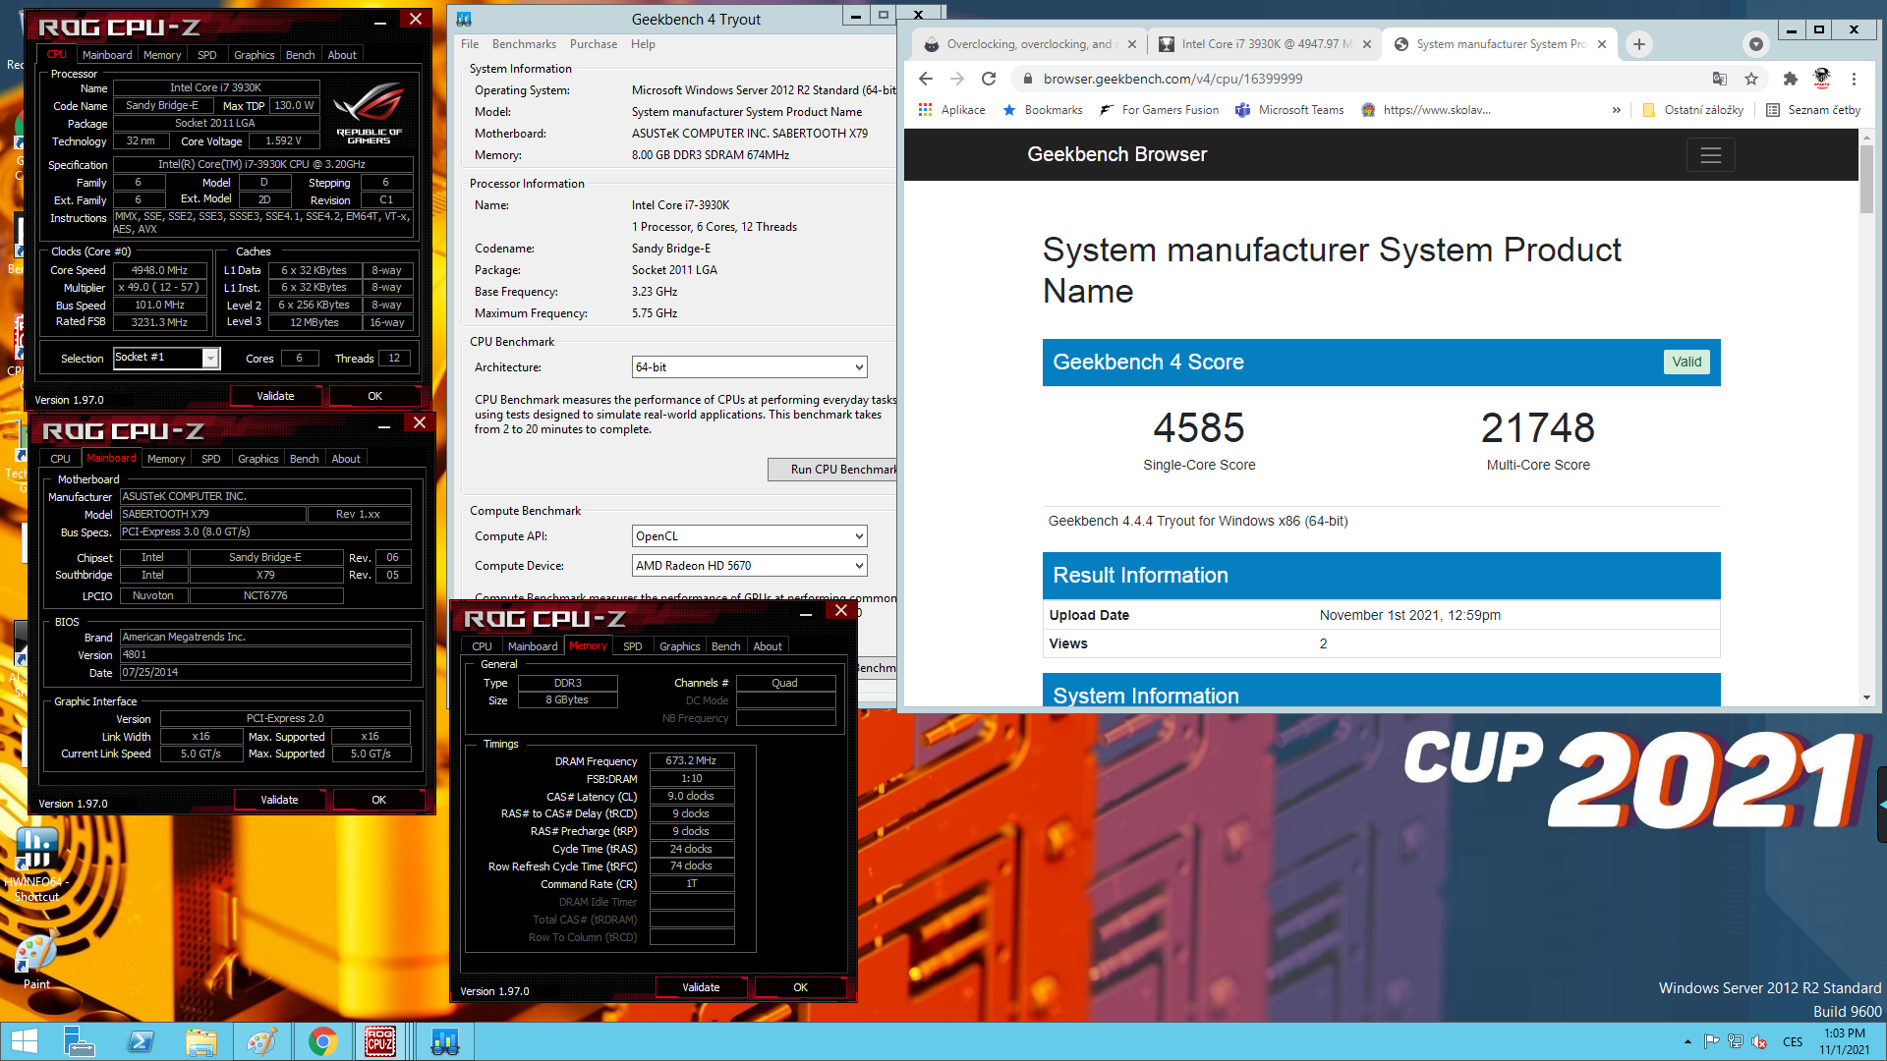Open SPD tab in middle CPU-Z window
Viewport: 1887px width, 1061px height.
coord(210,459)
